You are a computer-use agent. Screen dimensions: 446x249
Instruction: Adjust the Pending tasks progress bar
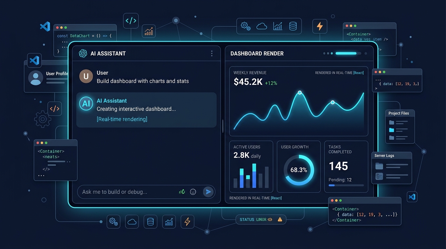click(x=346, y=185)
